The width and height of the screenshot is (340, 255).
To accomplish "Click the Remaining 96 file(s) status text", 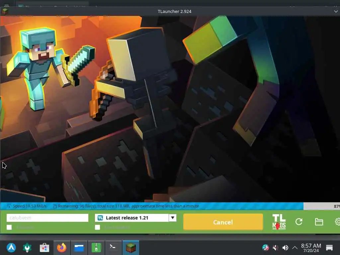I will [128, 206].
